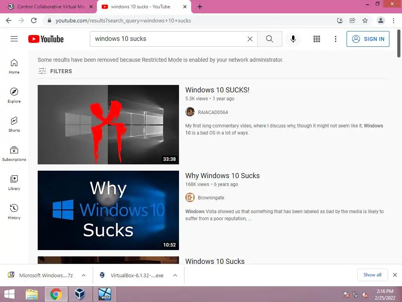Viewport: 402px width, 302px height.
Task: Open RAIACAD0564 channel avatar
Action: point(190,112)
